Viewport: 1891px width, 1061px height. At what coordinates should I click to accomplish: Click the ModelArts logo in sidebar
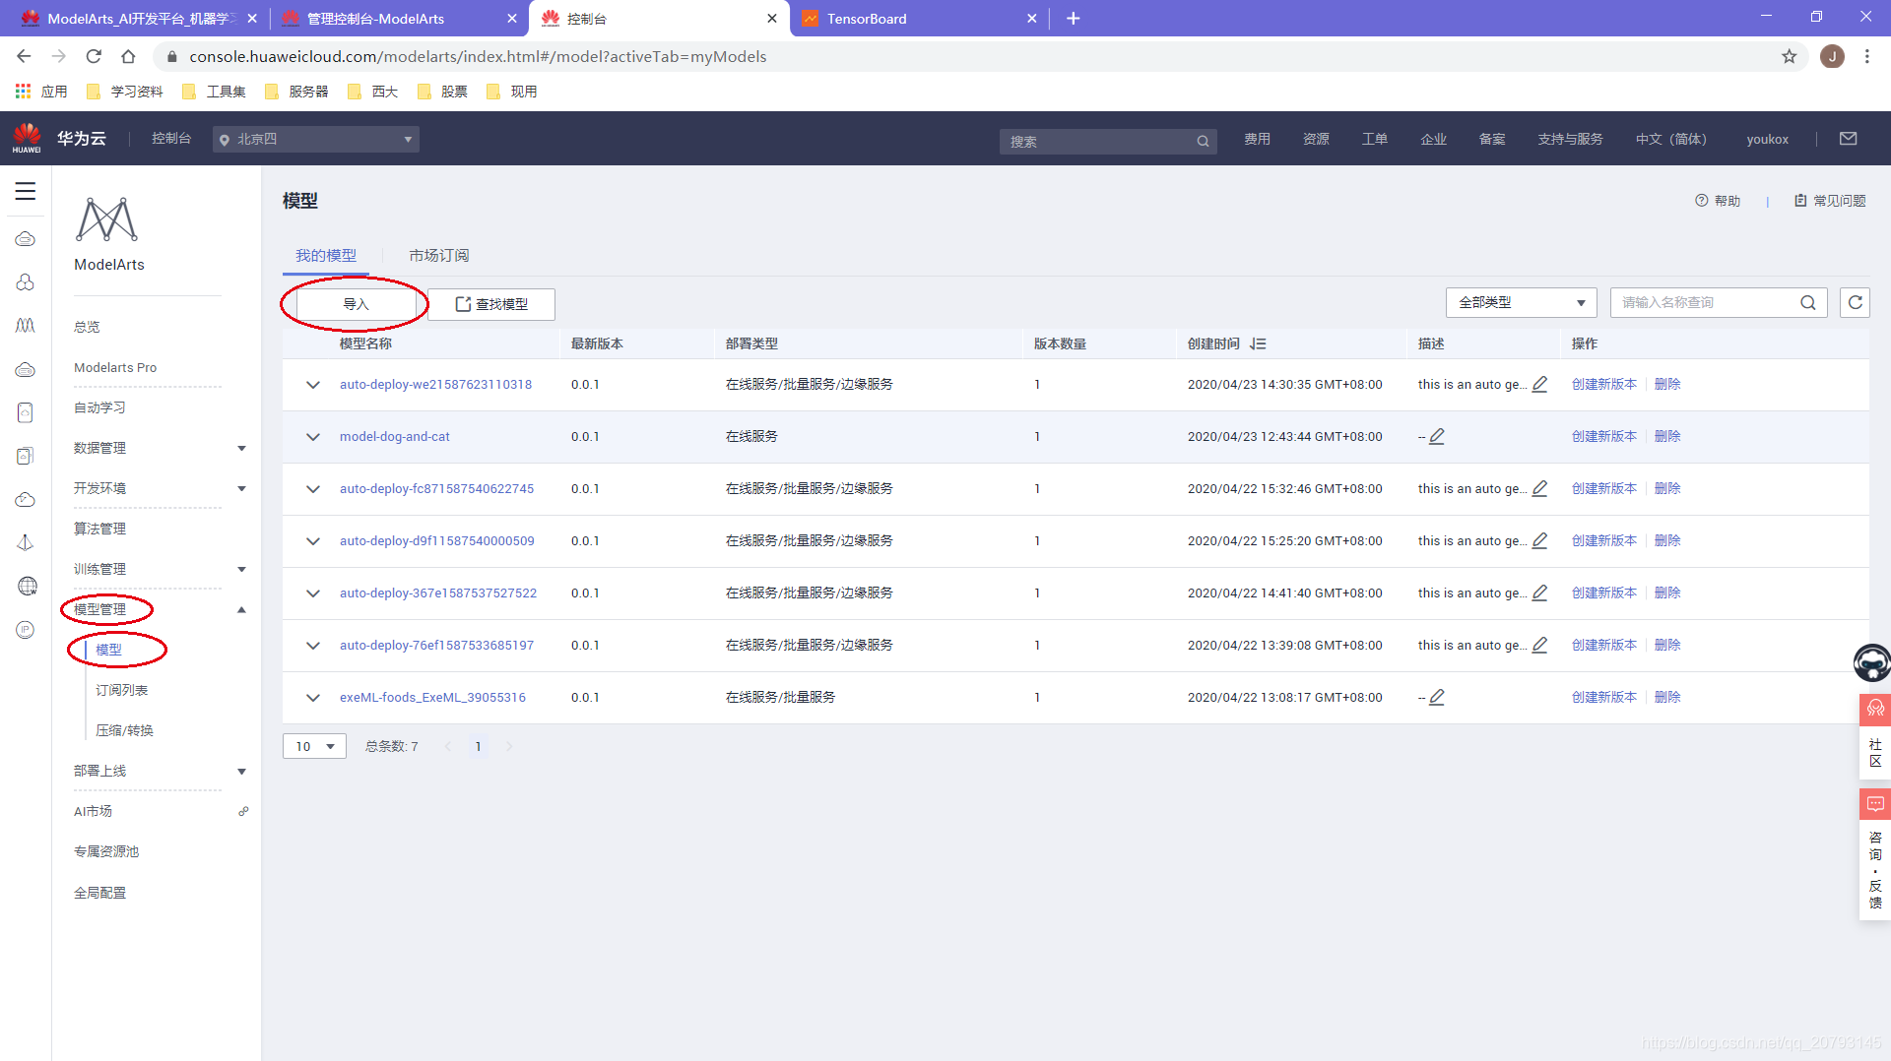pos(107,219)
